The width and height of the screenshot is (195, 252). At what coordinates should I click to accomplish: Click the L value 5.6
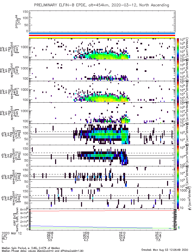[122, 240]
